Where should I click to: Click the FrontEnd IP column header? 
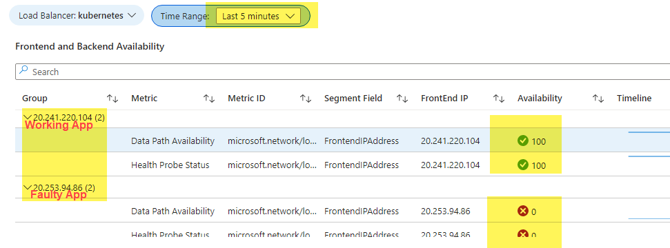(x=444, y=99)
